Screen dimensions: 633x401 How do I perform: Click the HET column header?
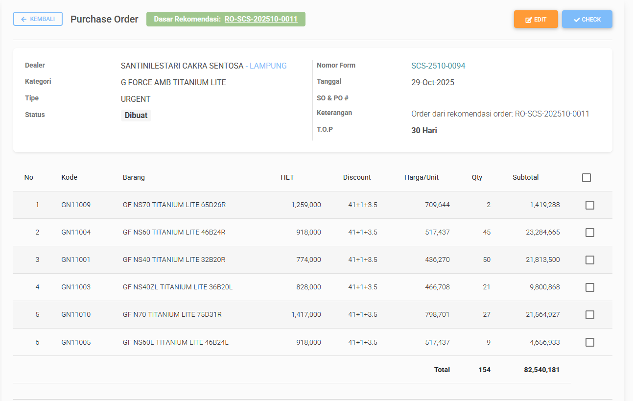tap(287, 177)
